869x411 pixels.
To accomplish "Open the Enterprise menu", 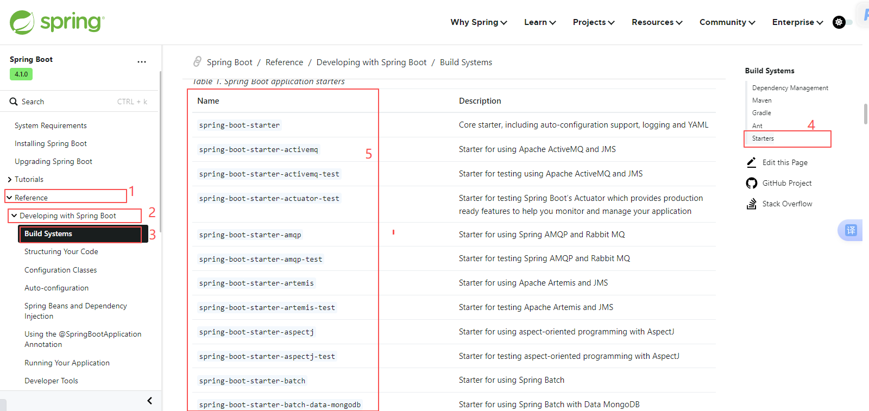I will [x=798, y=22].
